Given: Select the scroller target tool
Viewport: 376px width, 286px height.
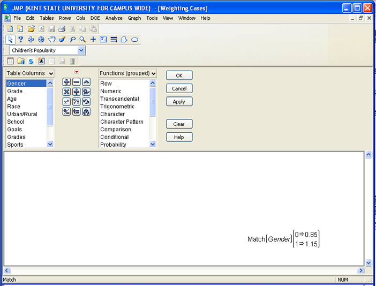Looking at the screenshot, I should pyautogui.click(x=41, y=39).
